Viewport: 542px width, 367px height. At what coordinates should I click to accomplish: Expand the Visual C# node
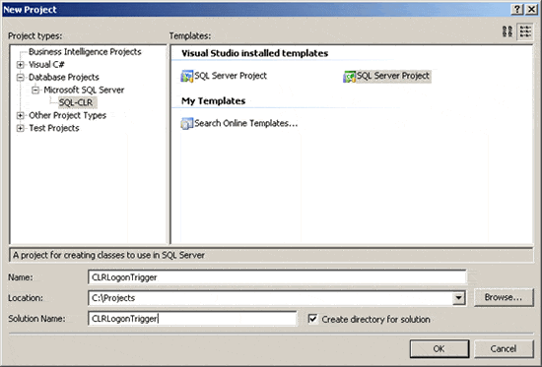click(21, 65)
